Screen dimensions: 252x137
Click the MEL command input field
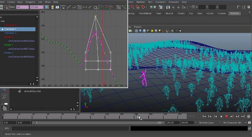(71, 128)
